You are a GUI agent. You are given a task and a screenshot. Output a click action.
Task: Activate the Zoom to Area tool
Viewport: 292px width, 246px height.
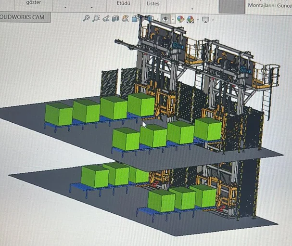[96, 18]
